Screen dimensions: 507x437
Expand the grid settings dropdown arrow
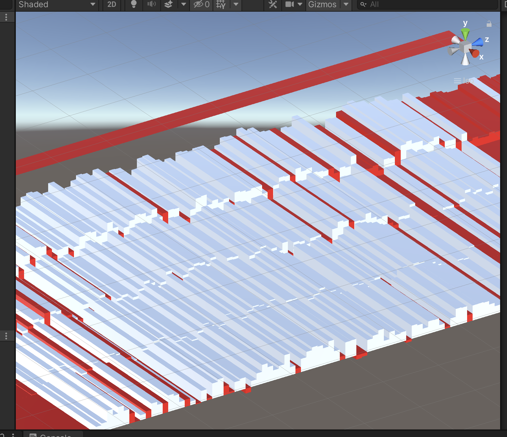pyautogui.click(x=236, y=4)
